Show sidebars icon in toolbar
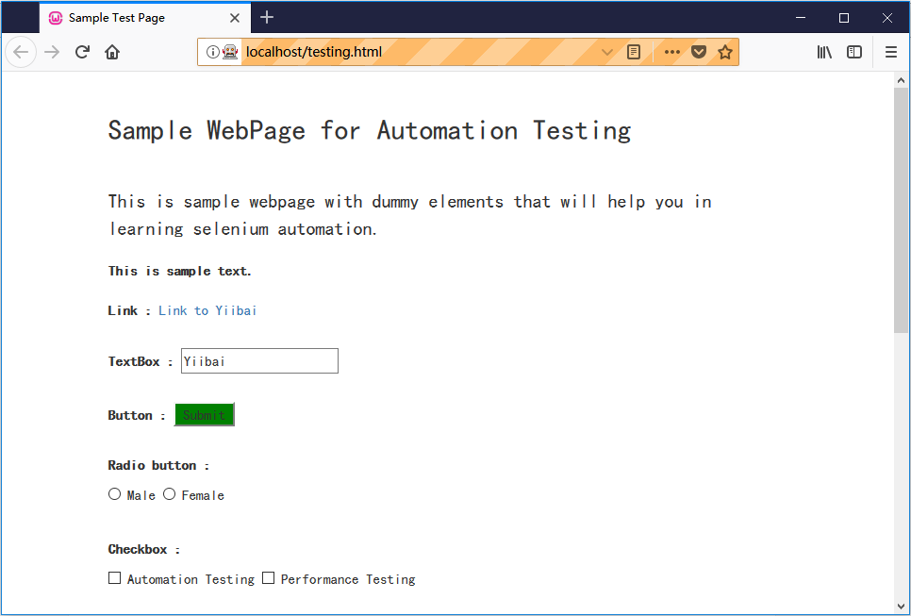911x616 pixels. point(854,52)
